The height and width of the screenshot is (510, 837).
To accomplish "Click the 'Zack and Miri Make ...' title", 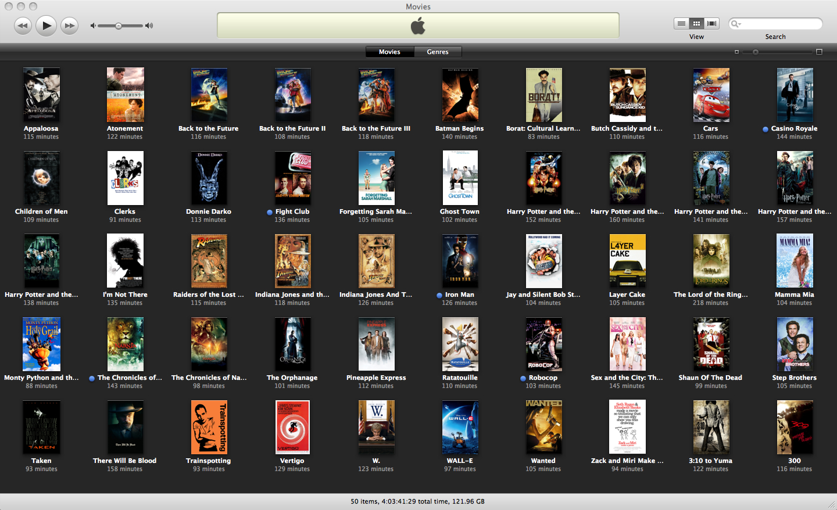I will click(x=627, y=461).
